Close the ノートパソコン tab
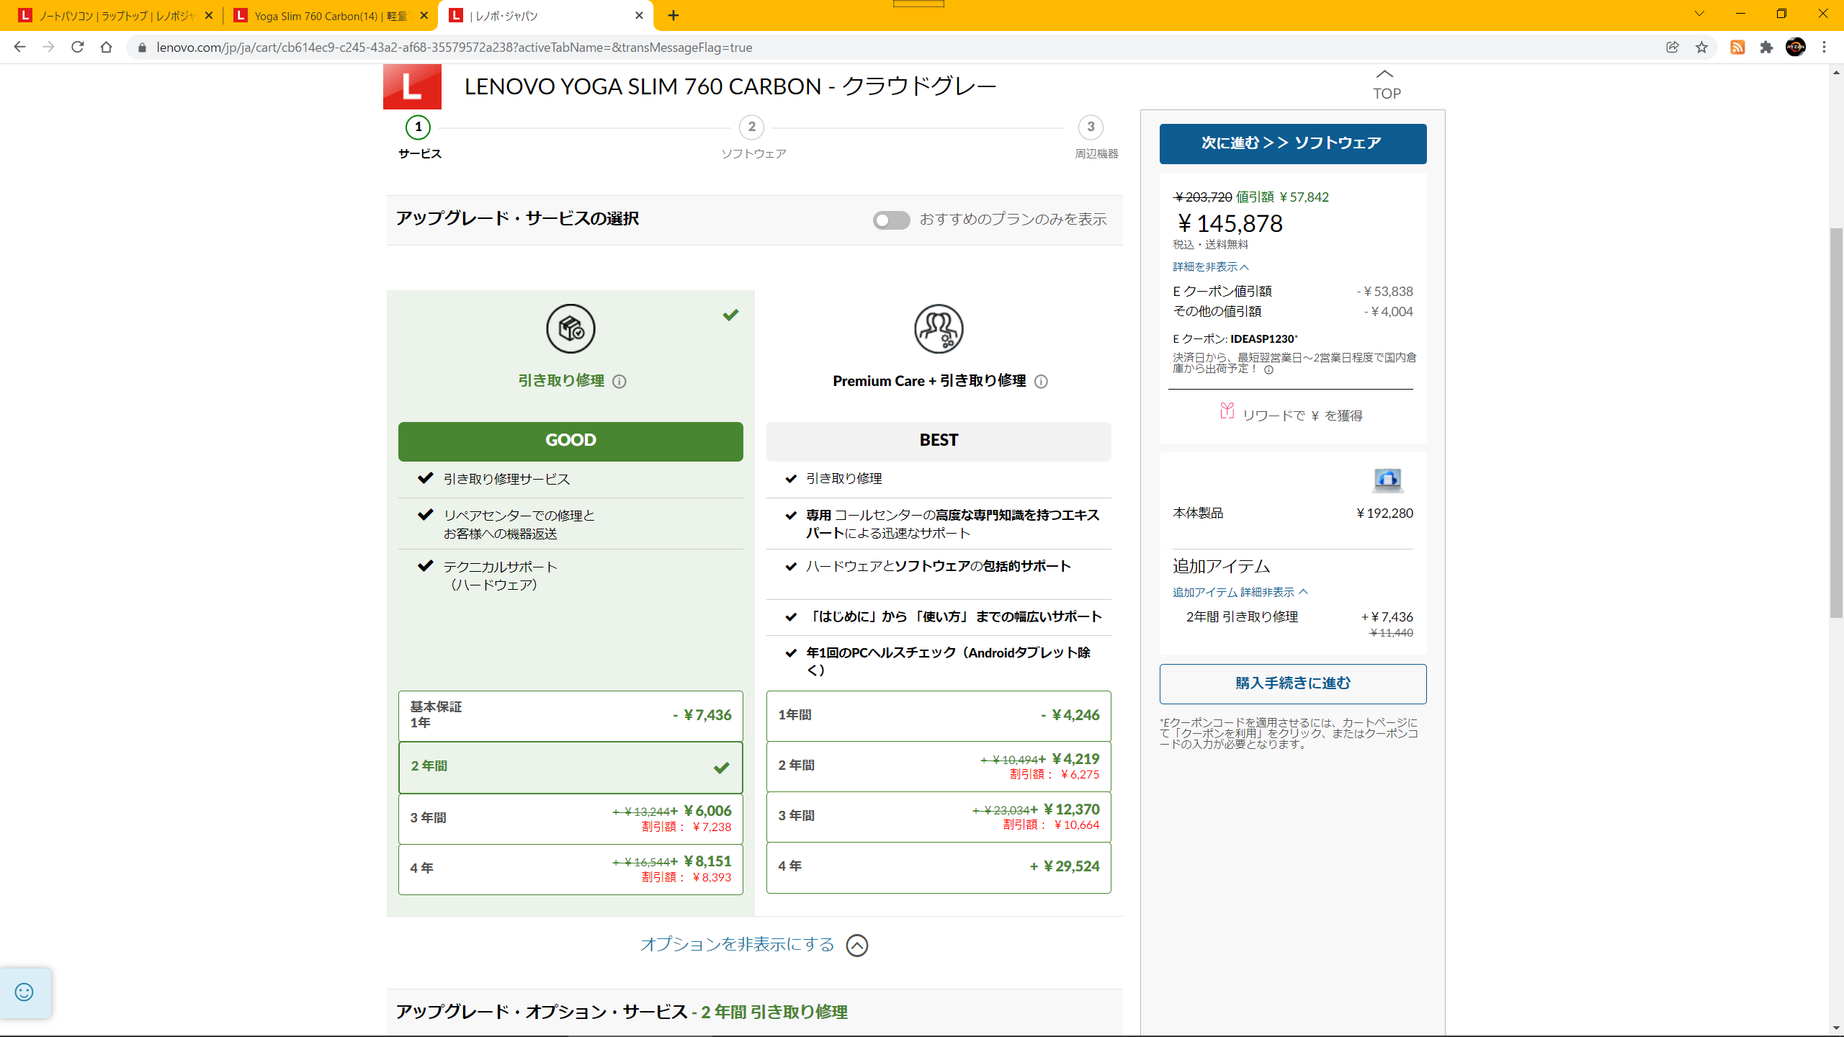The image size is (1844, 1037). tap(209, 15)
